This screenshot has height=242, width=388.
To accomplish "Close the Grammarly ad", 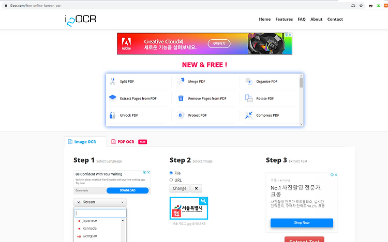I will [148, 172].
